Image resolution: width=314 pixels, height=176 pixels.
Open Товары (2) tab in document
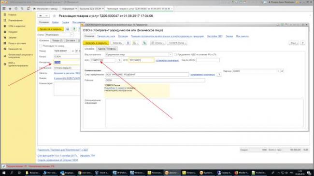57,41
